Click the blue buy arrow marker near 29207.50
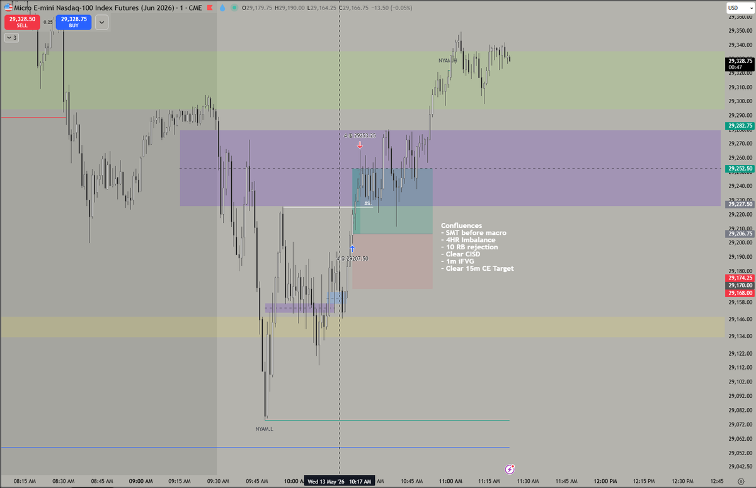 tap(352, 249)
